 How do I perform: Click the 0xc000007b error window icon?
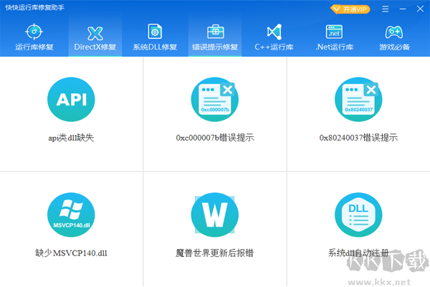point(215,100)
